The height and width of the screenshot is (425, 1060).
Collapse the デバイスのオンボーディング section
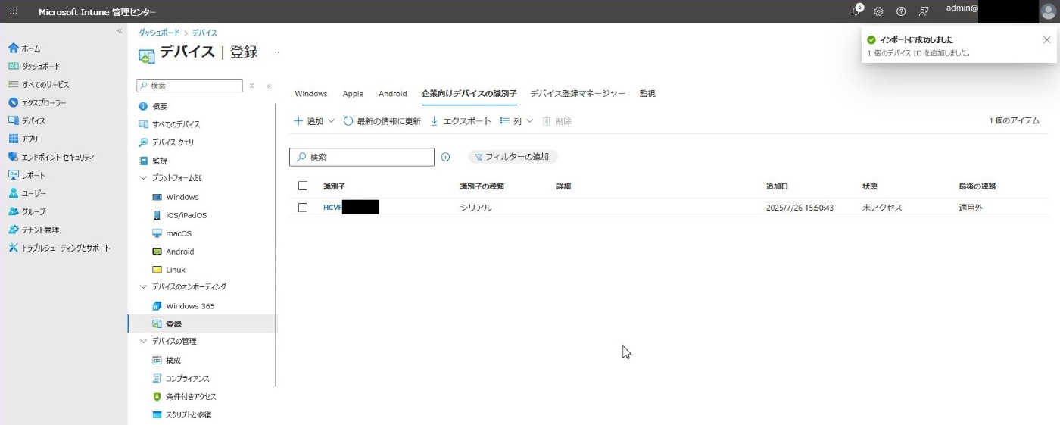click(144, 287)
